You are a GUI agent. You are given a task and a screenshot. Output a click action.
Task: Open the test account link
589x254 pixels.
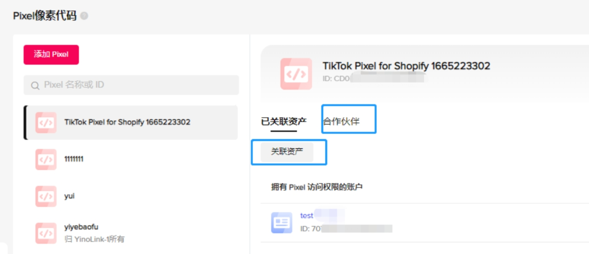307,215
